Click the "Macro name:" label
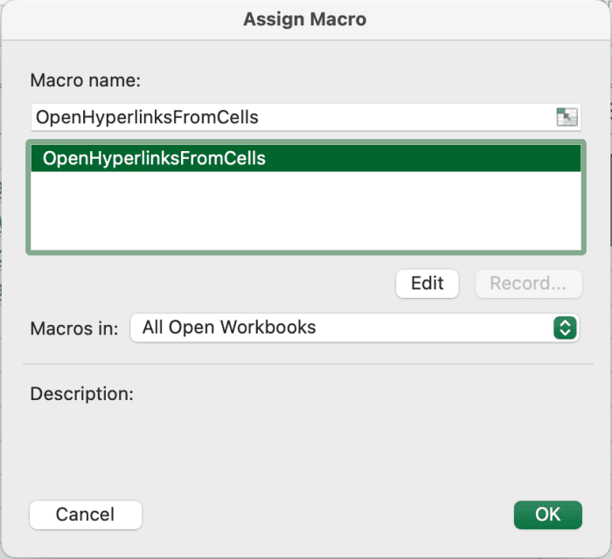612x559 pixels. coord(86,80)
